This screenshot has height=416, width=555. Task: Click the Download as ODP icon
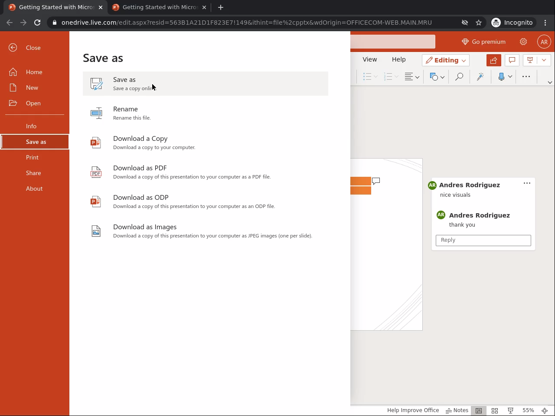pyautogui.click(x=96, y=201)
